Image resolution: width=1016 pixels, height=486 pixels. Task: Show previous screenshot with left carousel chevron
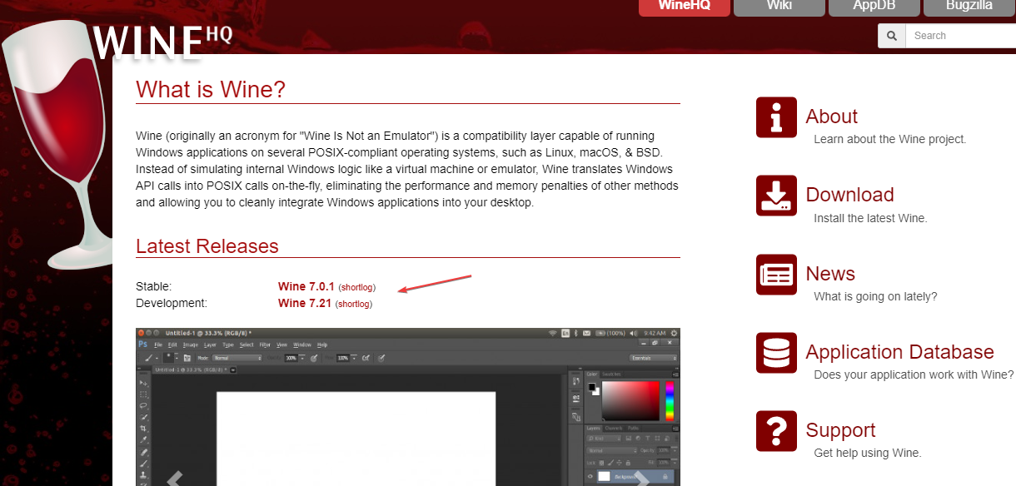(x=175, y=479)
